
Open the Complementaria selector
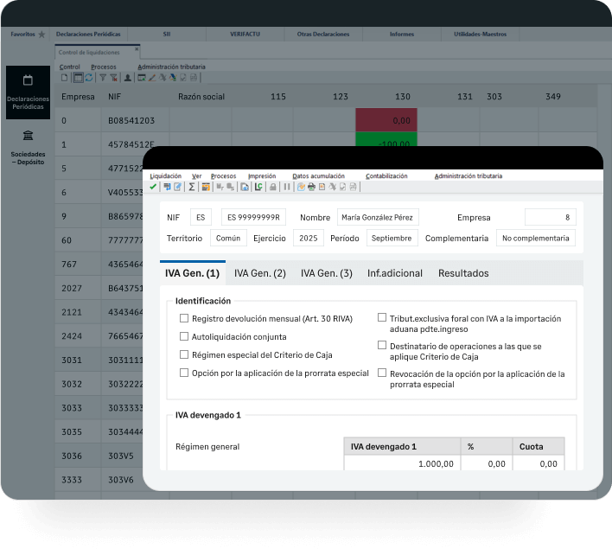coord(535,239)
